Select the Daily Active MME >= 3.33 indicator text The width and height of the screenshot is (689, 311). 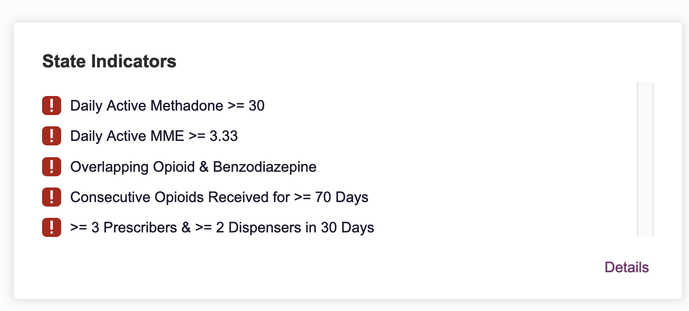(x=154, y=136)
